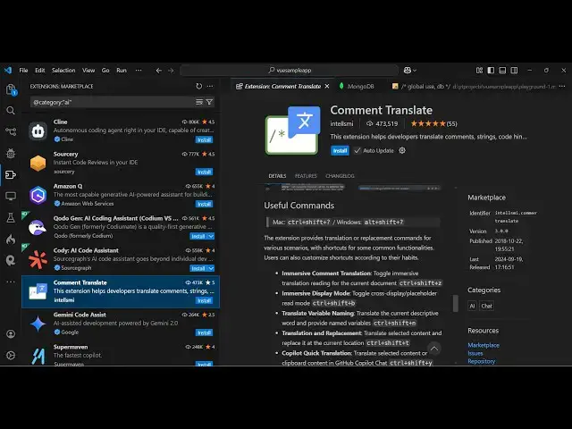Install Qodo Gen extension

coord(198,236)
